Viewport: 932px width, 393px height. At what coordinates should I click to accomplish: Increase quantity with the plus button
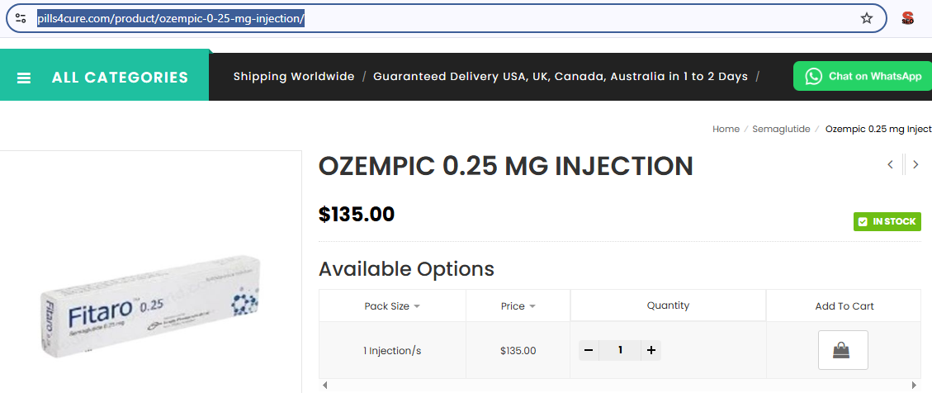tap(651, 350)
